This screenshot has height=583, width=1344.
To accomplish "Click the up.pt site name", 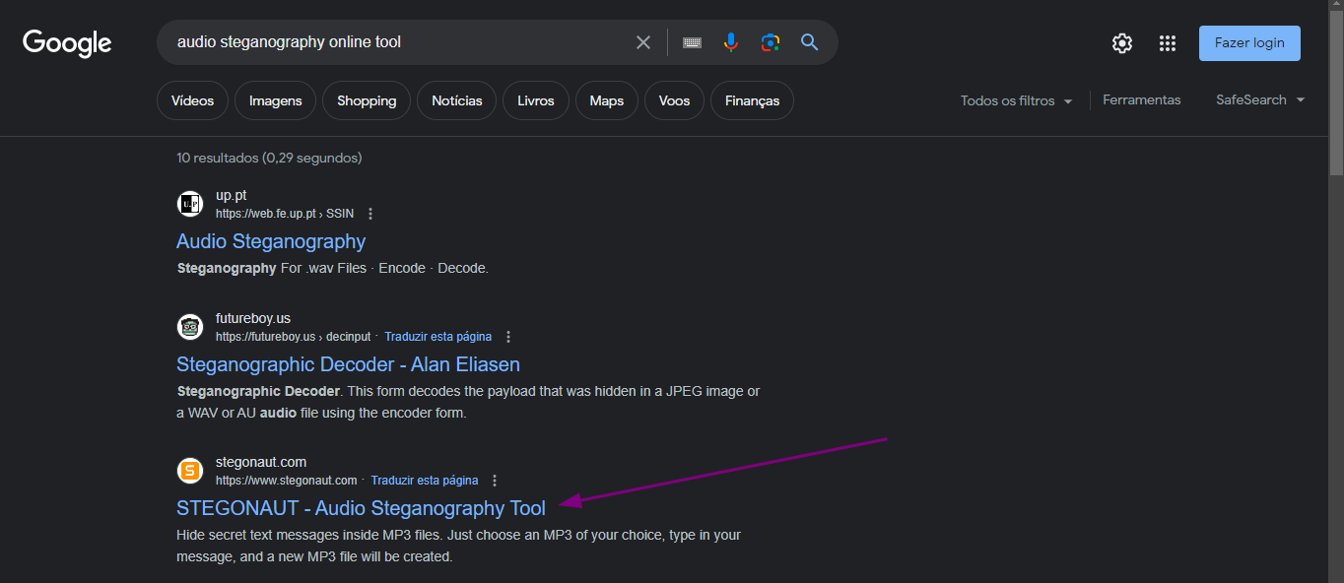I will (x=231, y=195).
